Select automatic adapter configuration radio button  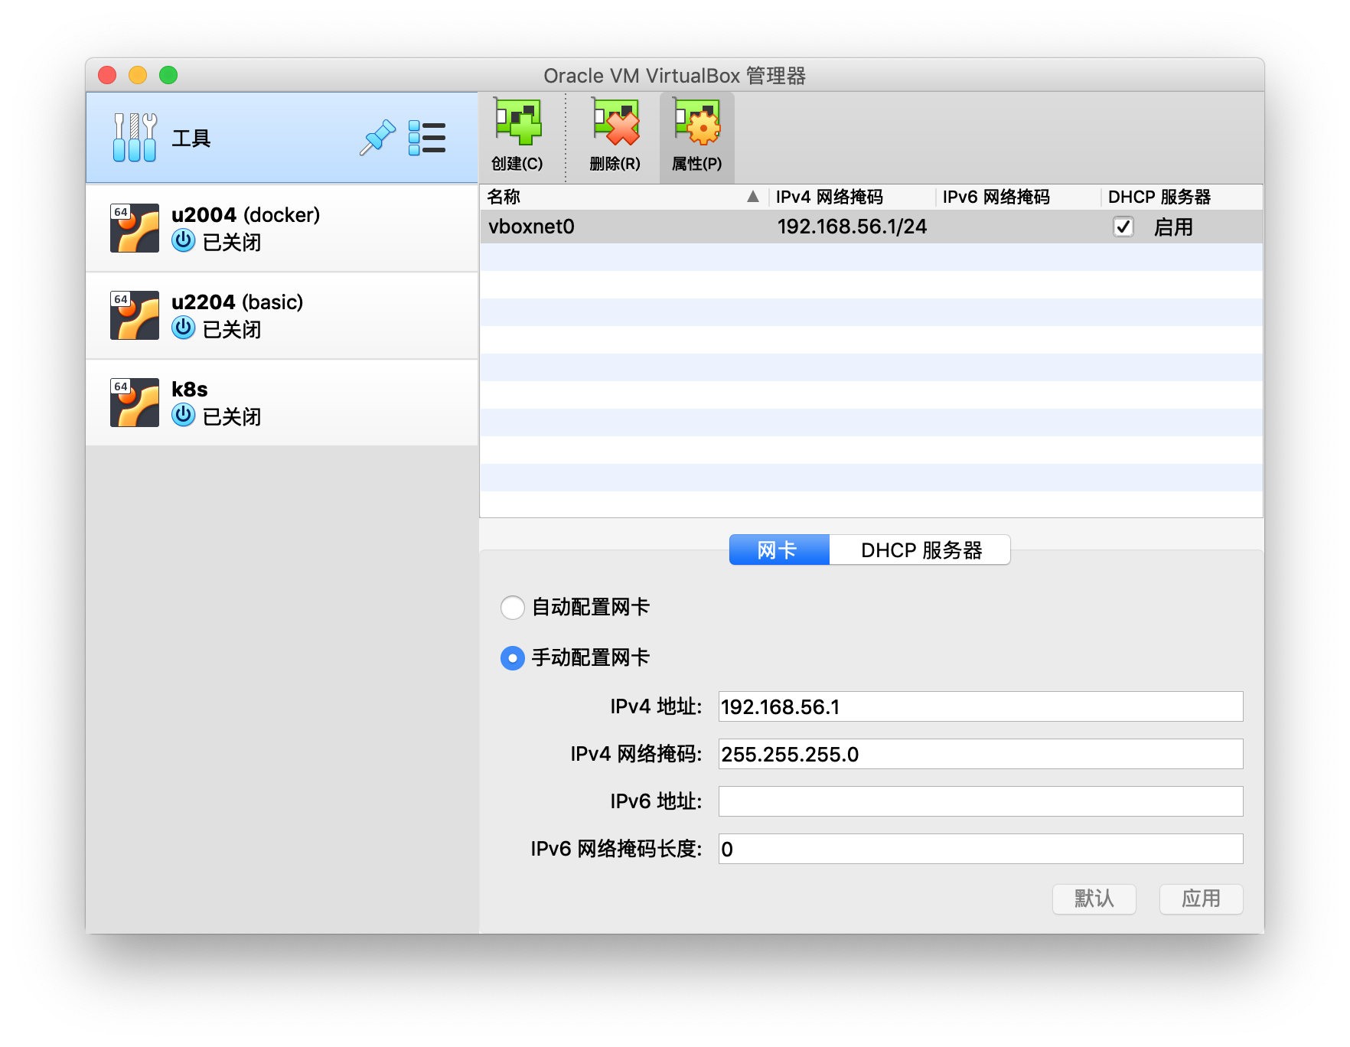pyautogui.click(x=513, y=608)
